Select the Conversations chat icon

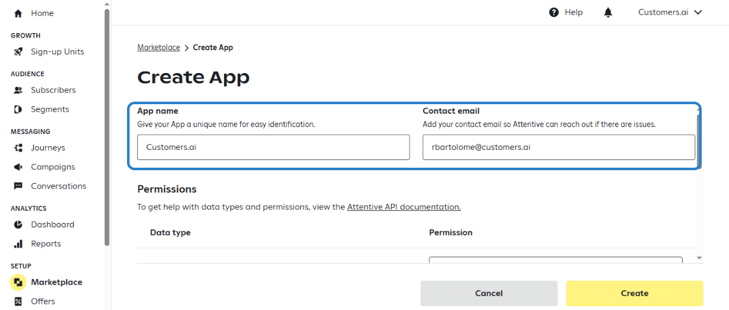(x=18, y=186)
